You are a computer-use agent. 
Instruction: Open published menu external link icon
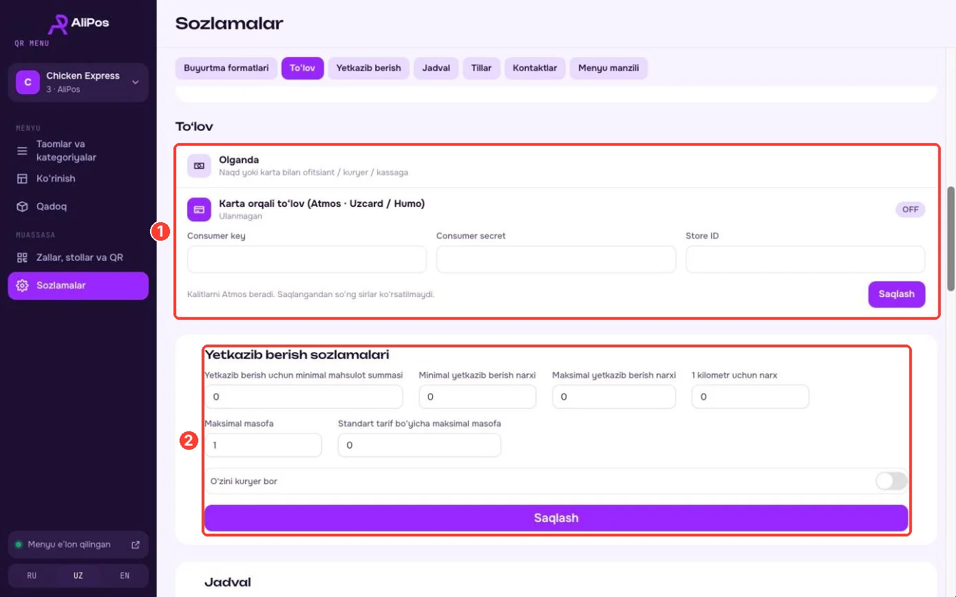pos(136,545)
